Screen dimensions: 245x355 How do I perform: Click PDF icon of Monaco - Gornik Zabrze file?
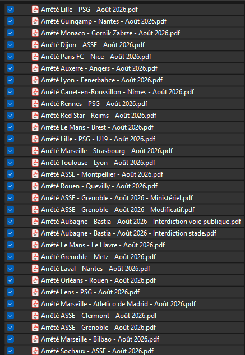coord(35,33)
